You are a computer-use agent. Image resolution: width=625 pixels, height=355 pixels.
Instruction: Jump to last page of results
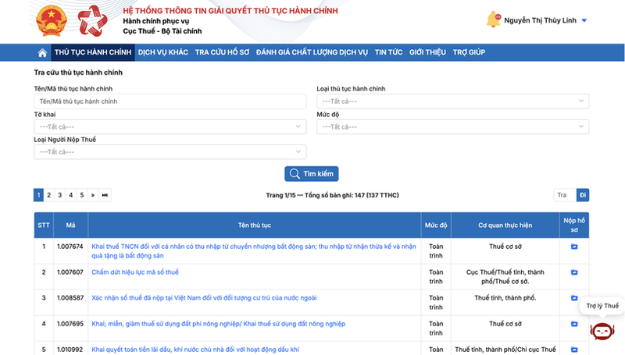tap(105, 195)
